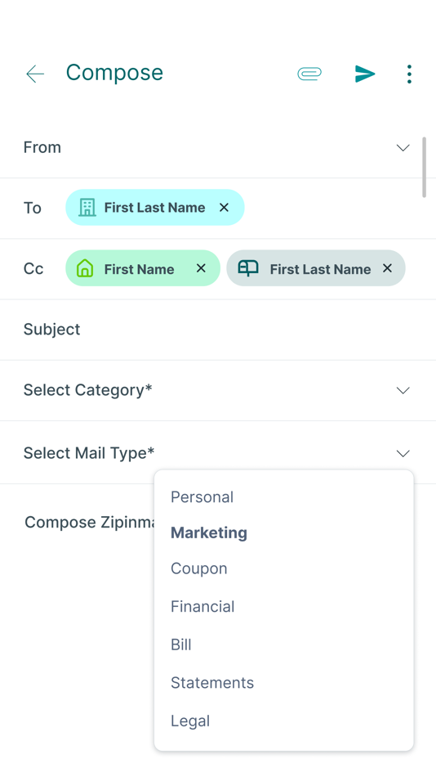Remove First Last Name from the To field
Viewport: 436px width, 777px height.
pos(225,207)
